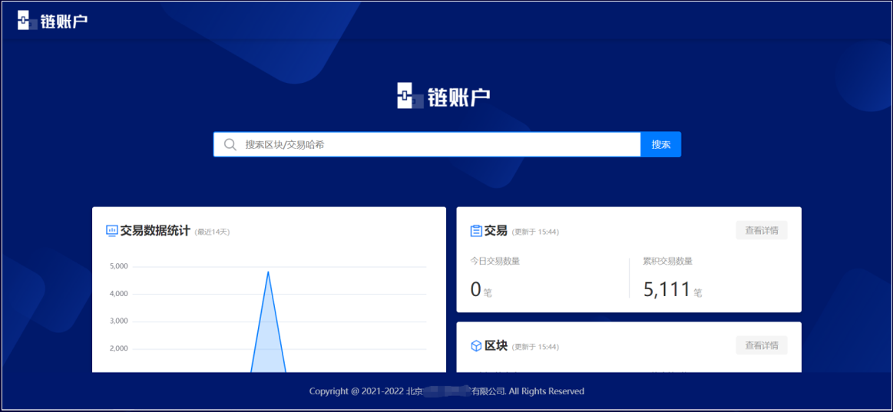Click the large center 链账户 logo
The image size is (893, 412).
pos(443,96)
